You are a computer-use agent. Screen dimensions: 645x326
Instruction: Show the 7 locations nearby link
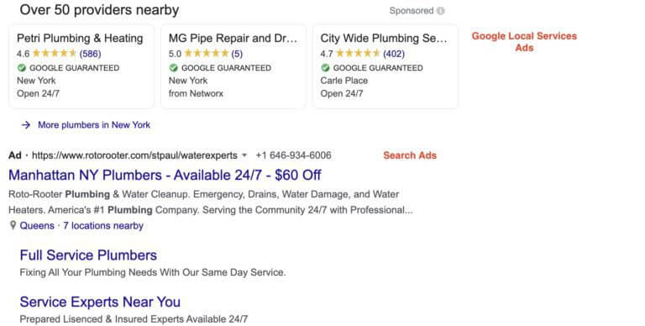(x=103, y=225)
